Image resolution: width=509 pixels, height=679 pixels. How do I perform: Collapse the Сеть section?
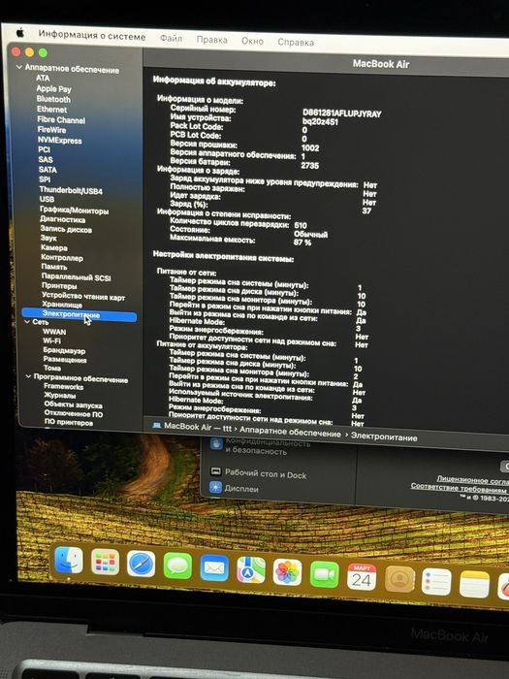tap(27, 322)
